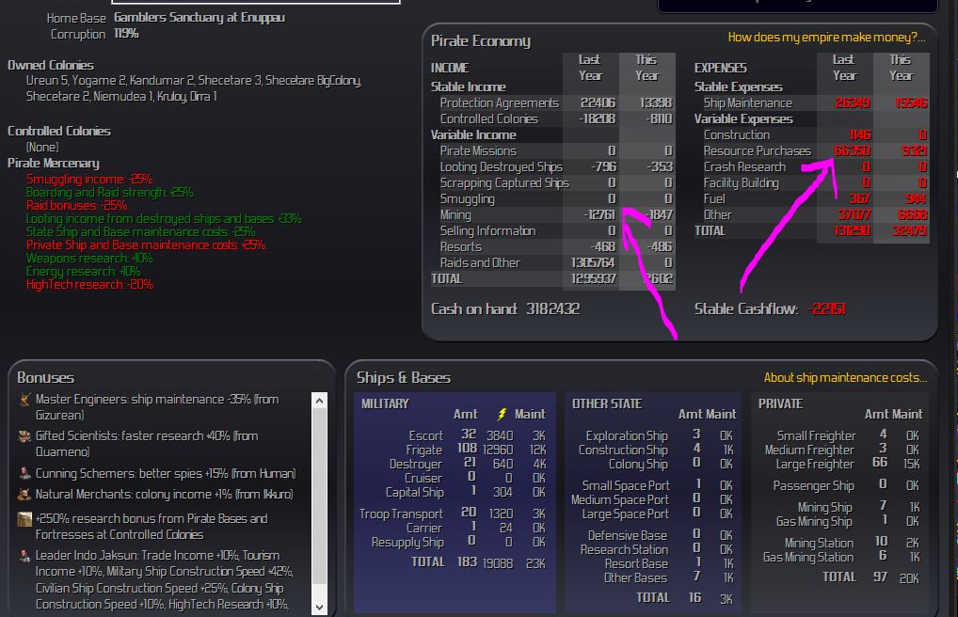Click the Master Engineers bonus icon

(24, 400)
